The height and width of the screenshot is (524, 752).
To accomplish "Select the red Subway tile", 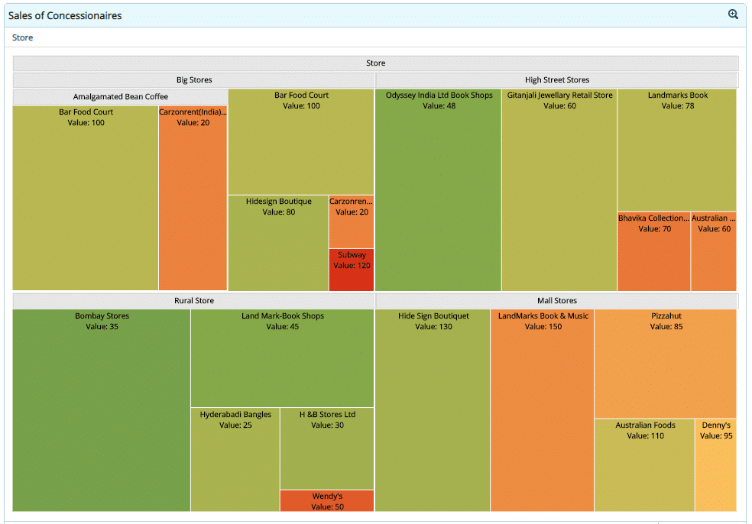I will 352,270.
